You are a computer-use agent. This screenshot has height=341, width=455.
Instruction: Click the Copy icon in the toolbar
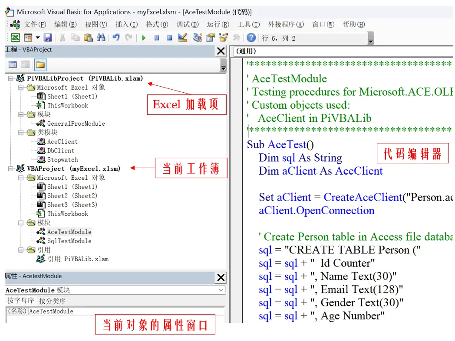pos(75,38)
